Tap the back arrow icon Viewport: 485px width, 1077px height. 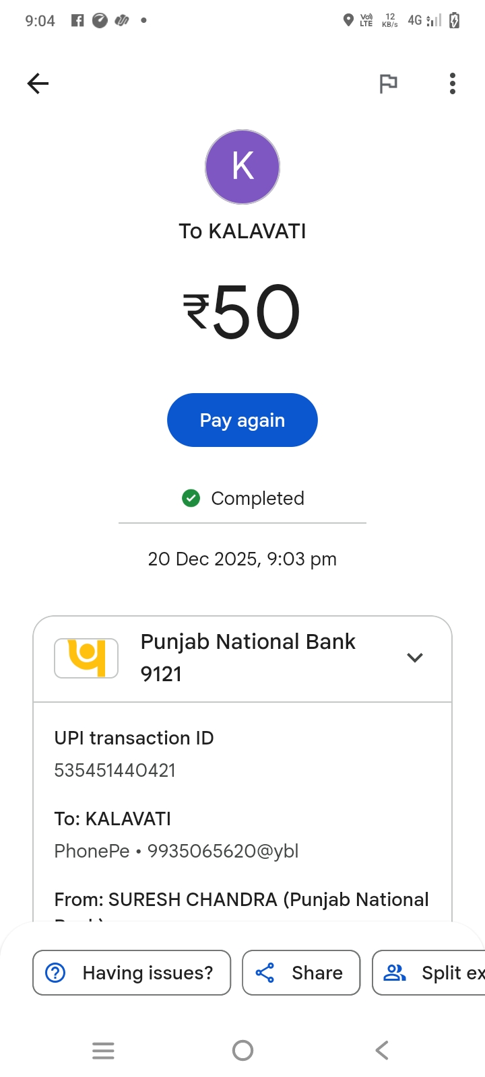click(x=38, y=83)
